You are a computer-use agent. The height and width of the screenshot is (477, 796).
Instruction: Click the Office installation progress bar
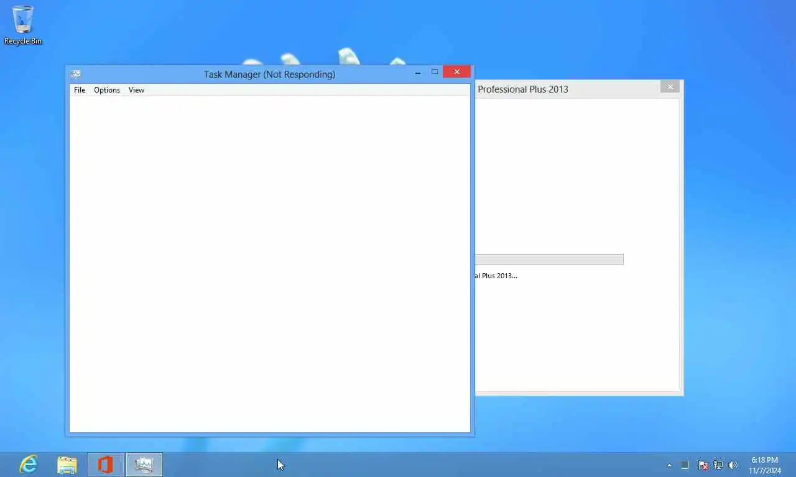click(549, 260)
